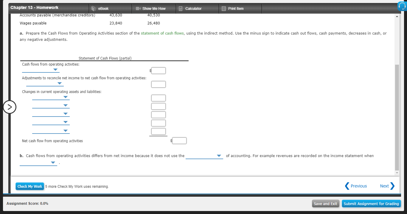Launch the Show Me How tutorial
The image size is (407, 214).
coord(154,8)
